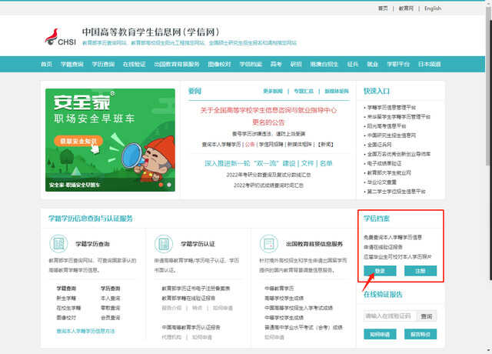This screenshot has width=492, height=354.
Task: Click the 查询 button beside the verification code field
Action: point(427,316)
